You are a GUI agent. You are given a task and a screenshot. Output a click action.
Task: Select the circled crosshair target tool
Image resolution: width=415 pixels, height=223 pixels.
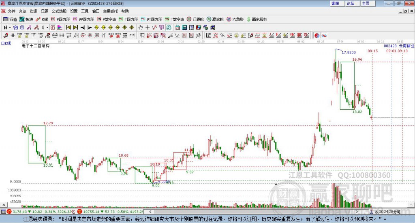click(83, 35)
